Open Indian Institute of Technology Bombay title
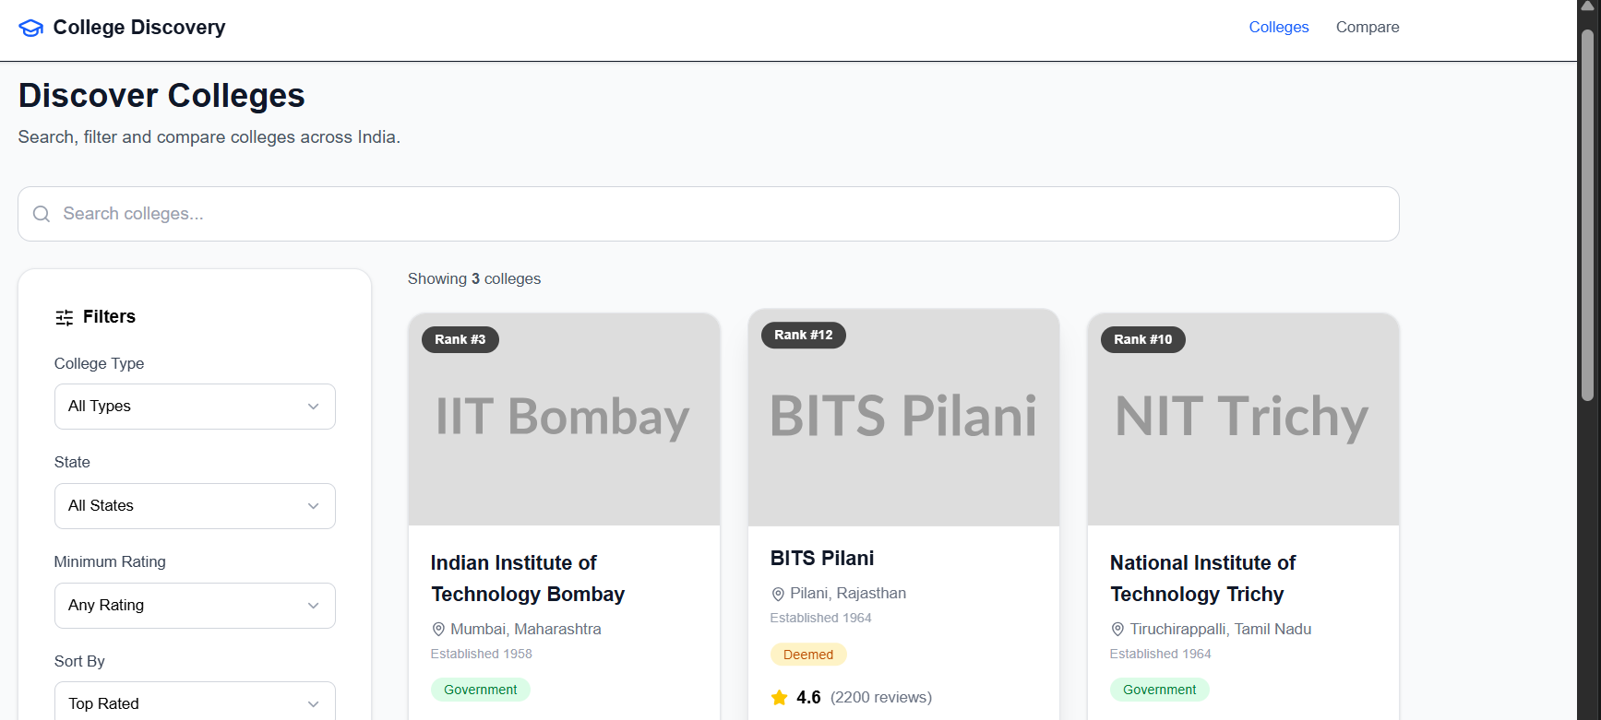This screenshot has width=1601, height=720. [528, 578]
